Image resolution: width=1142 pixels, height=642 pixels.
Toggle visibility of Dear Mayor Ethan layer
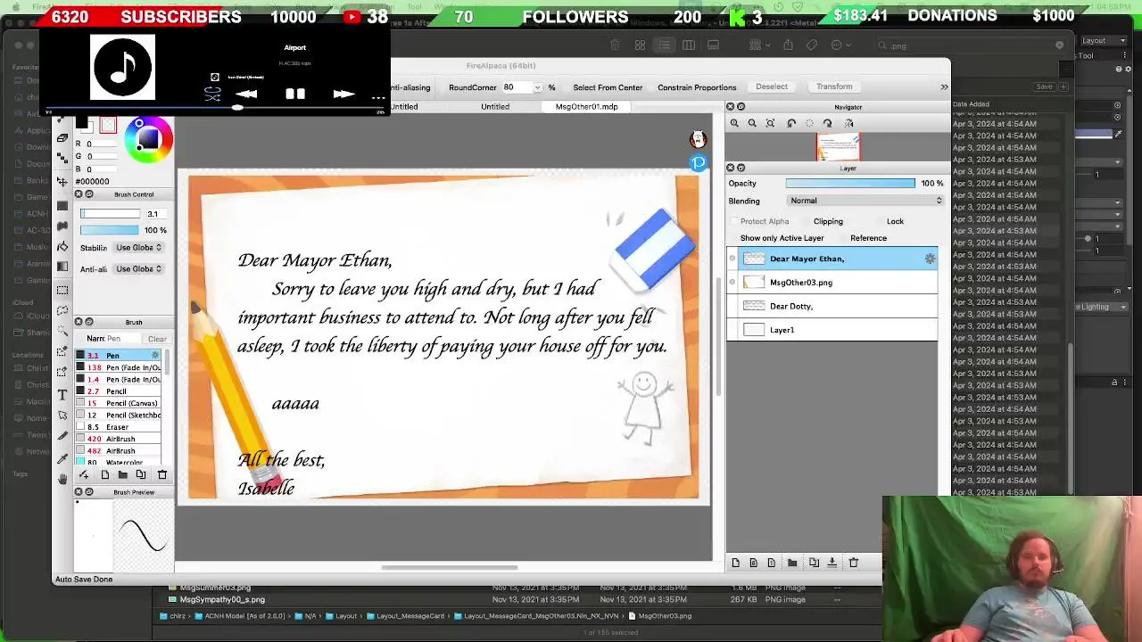[x=732, y=259]
